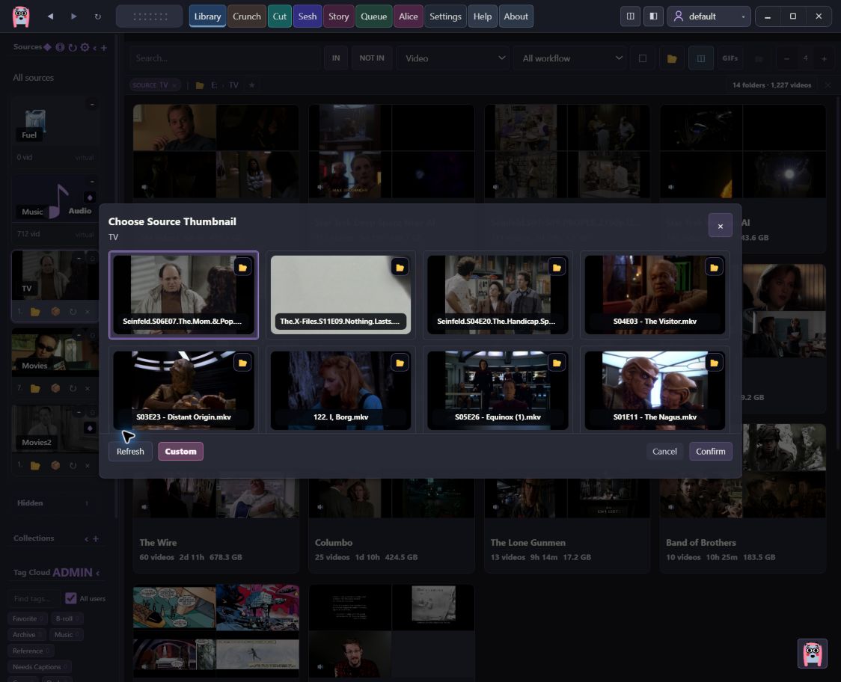The image size is (841, 682).
Task: Switch to the Crunch tab
Action: coord(247,16)
